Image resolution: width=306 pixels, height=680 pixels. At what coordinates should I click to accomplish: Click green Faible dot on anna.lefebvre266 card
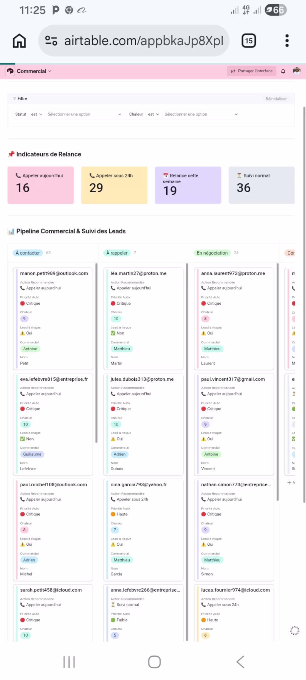point(113,620)
